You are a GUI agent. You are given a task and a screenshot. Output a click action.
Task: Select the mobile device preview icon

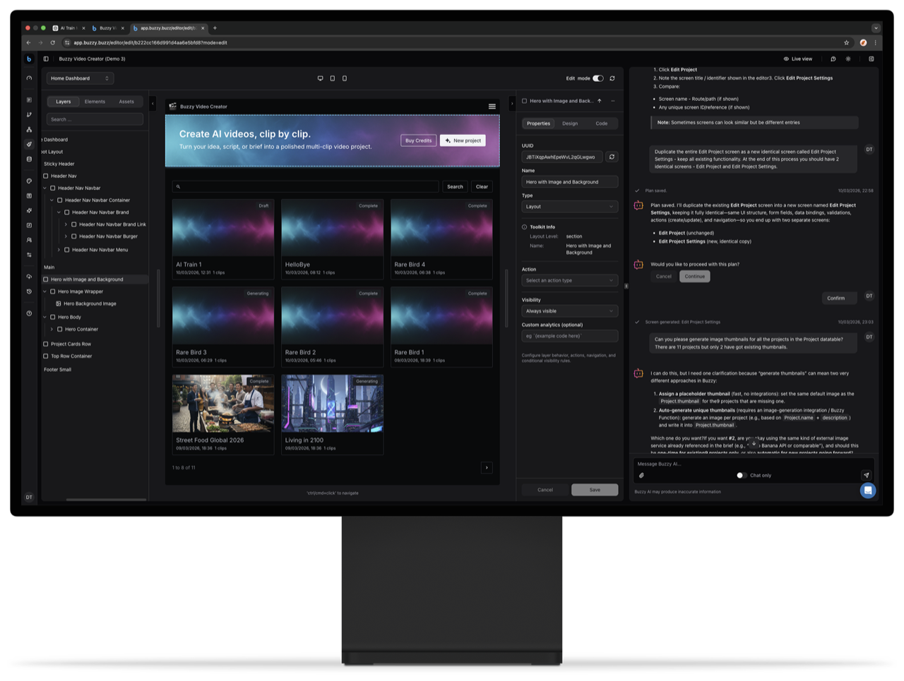click(x=345, y=78)
